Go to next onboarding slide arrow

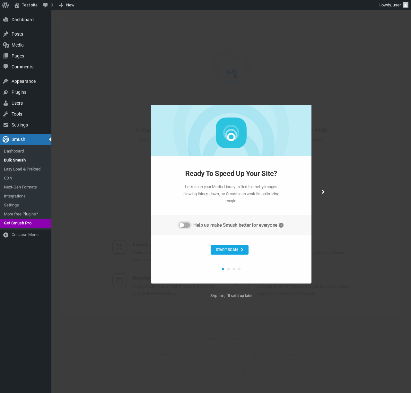pyautogui.click(x=323, y=192)
